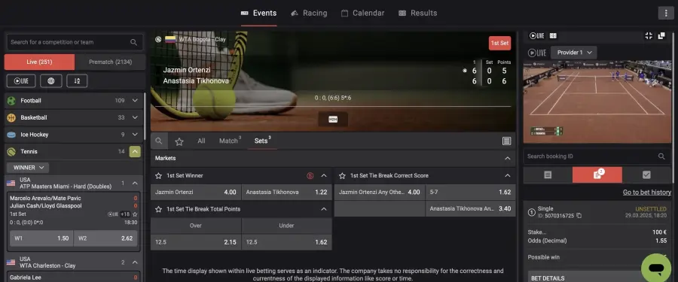The height and width of the screenshot is (282, 678).
Task: Collapse the 1st Set Winner market
Action: (324, 176)
